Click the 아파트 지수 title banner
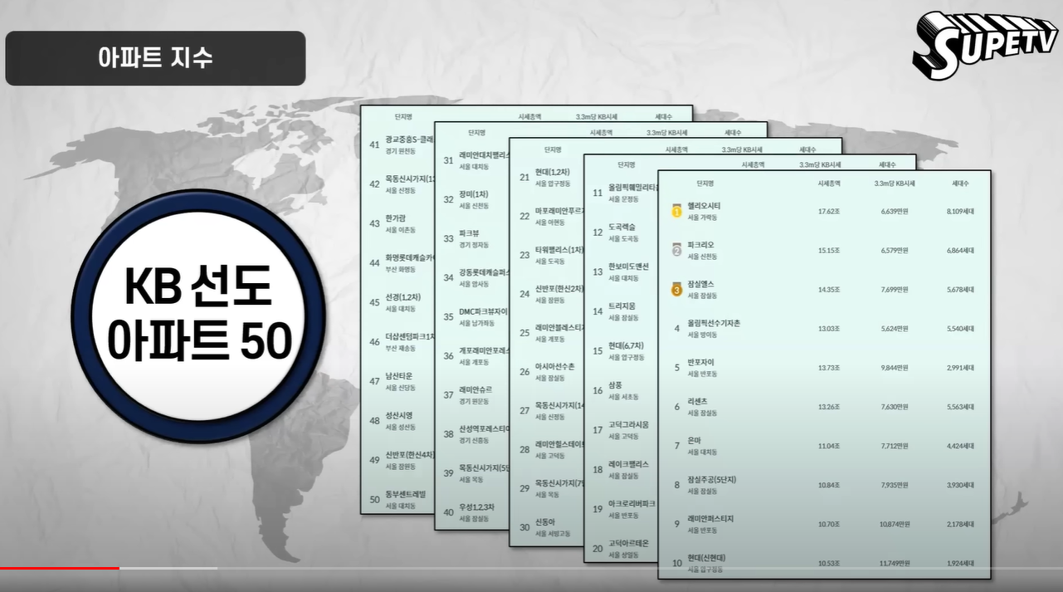The image size is (1063, 592). 155,58
